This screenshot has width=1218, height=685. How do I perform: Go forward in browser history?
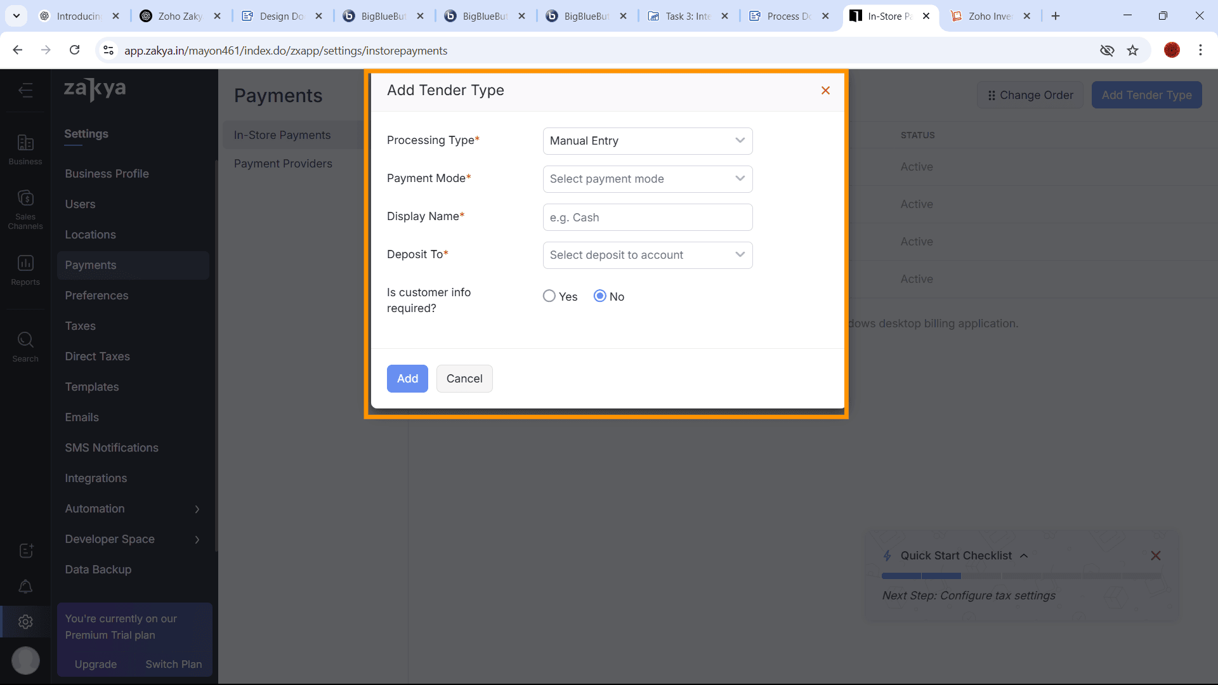46,50
